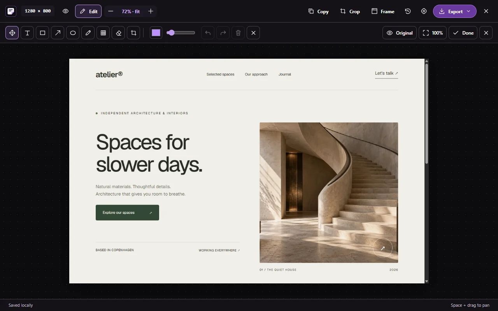Open the history clock icon

408,11
